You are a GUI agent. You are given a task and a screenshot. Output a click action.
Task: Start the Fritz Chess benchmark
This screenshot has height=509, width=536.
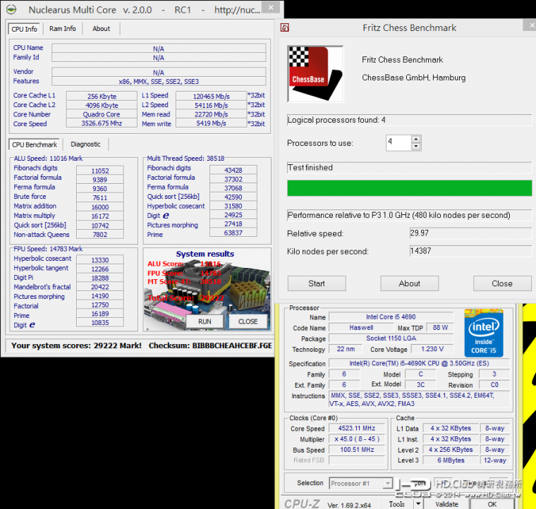point(317,283)
